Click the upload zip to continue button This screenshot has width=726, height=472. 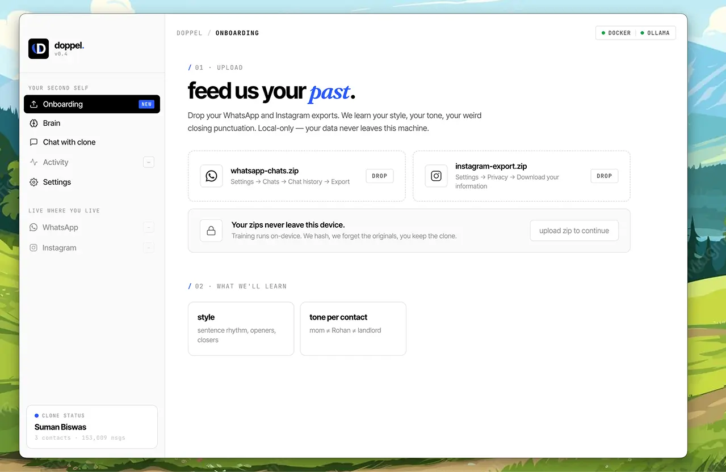pyautogui.click(x=574, y=231)
